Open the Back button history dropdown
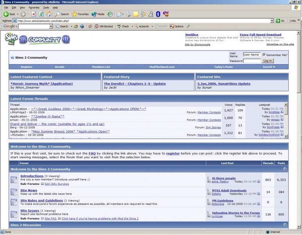 (x=18, y=14)
